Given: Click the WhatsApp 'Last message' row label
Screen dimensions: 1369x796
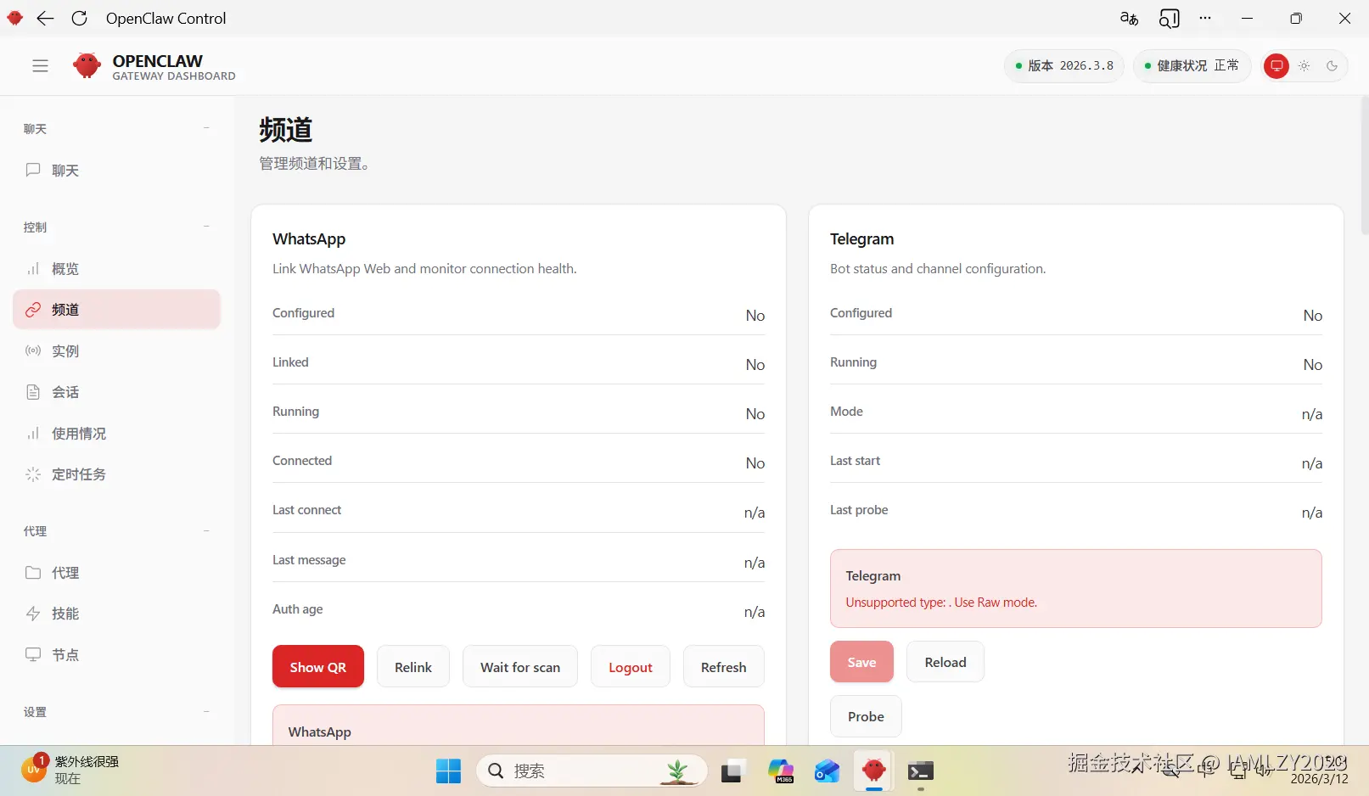Looking at the screenshot, I should 309,560.
